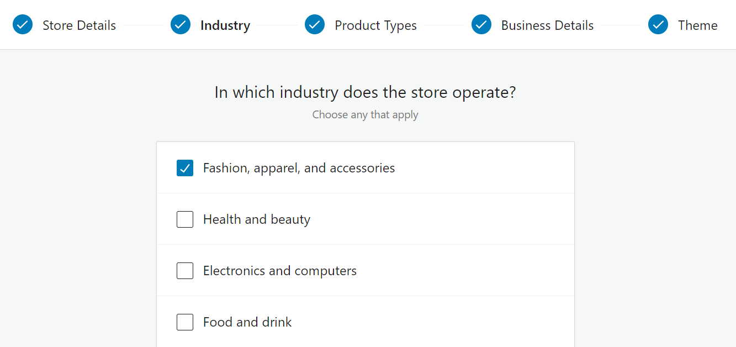The height and width of the screenshot is (347, 736).
Task: Click the Fashion, apparel, and accessories label
Action: [299, 167]
